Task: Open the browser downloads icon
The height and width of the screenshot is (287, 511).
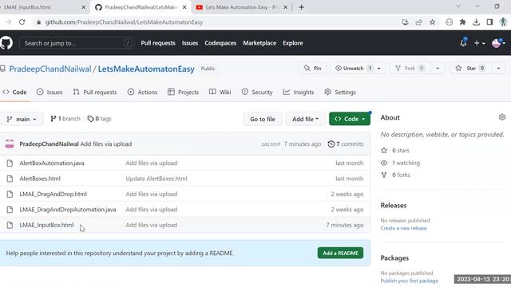Action: coord(476,22)
